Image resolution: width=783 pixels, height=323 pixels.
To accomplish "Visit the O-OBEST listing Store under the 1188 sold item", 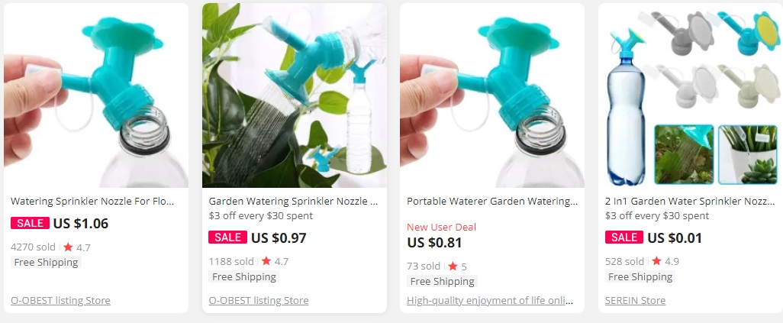I will [259, 301].
